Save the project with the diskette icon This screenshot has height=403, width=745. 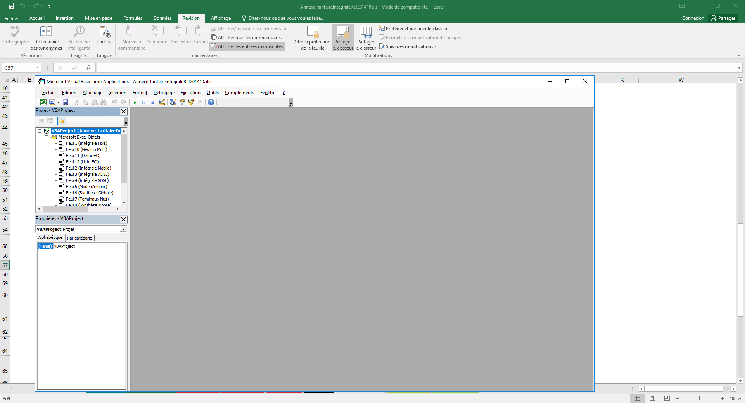pos(66,102)
